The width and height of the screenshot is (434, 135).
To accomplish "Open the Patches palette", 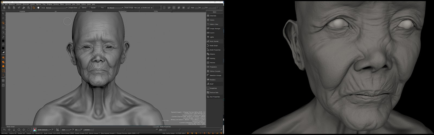I will pyautogui.click(x=215, y=62).
